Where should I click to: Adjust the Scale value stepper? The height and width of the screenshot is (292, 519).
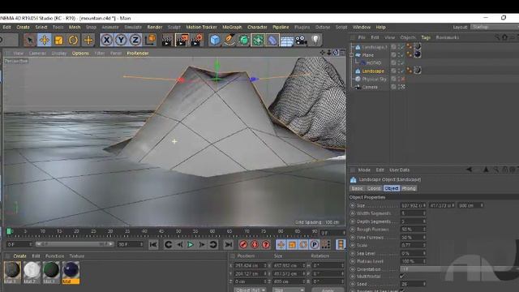424,245
